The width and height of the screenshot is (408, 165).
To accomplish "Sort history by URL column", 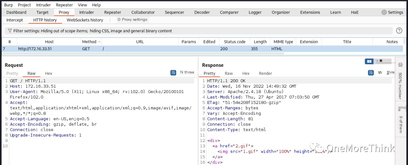I will click(140, 42).
